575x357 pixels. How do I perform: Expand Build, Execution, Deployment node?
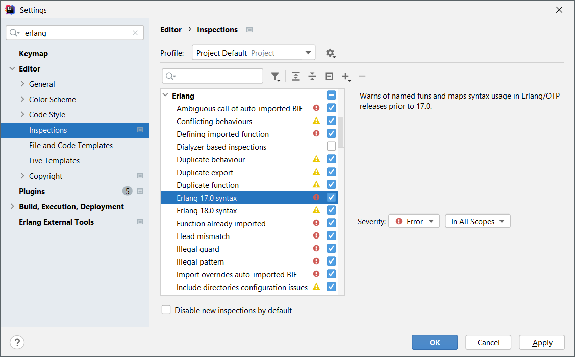click(12, 206)
